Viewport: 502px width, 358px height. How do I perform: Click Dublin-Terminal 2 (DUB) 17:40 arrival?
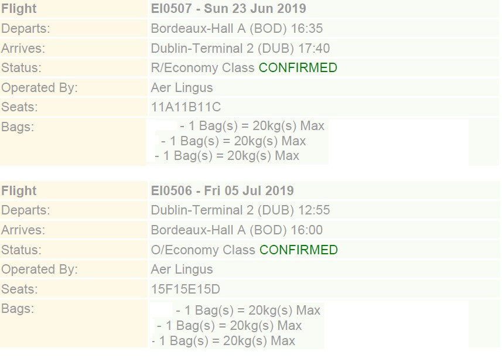[x=240, y=49]
